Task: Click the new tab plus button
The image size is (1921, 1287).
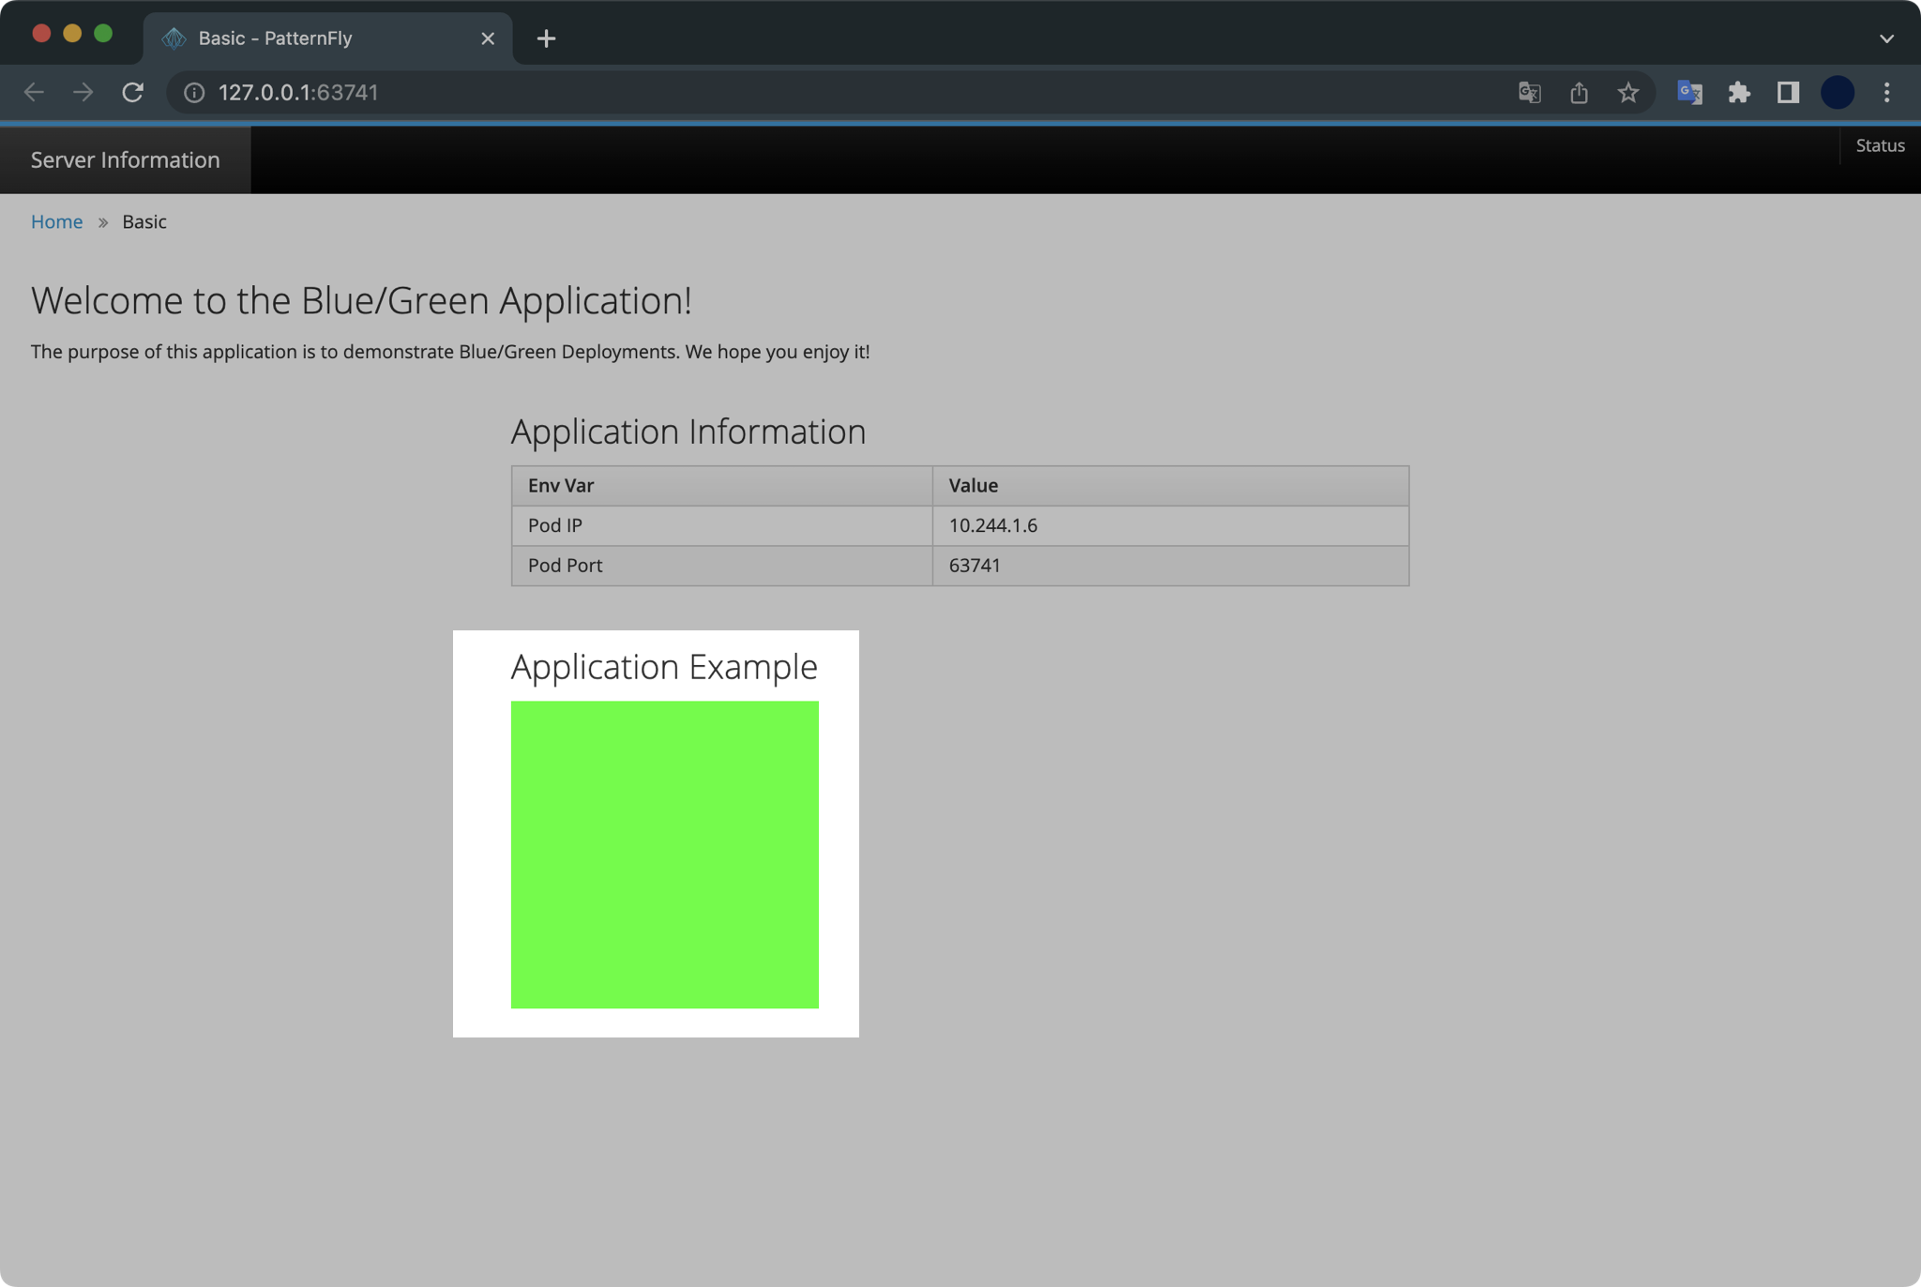Action: point(546,38)
